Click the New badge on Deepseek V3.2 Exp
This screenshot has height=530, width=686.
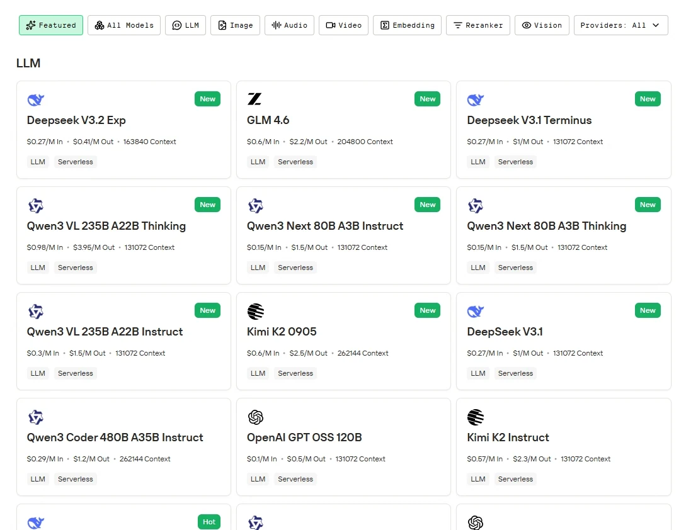[x=207, y=99]
